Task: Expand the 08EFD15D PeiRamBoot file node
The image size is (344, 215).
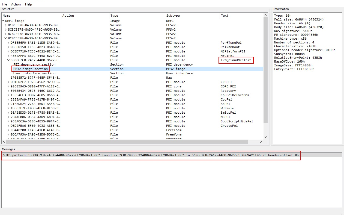Action: click(x=8, y=47)
